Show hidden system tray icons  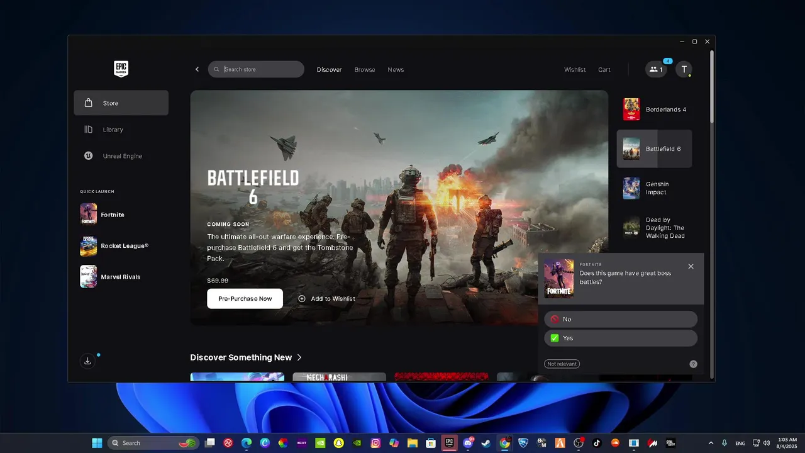pos(711,443)
